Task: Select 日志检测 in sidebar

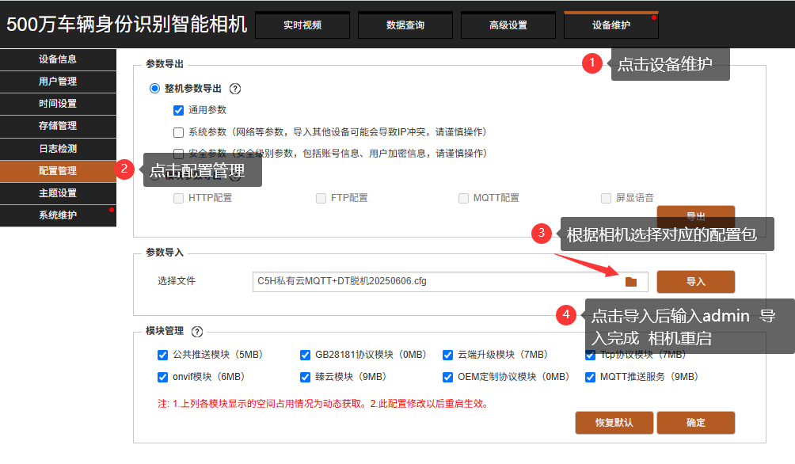Action: tap(58, 149)
